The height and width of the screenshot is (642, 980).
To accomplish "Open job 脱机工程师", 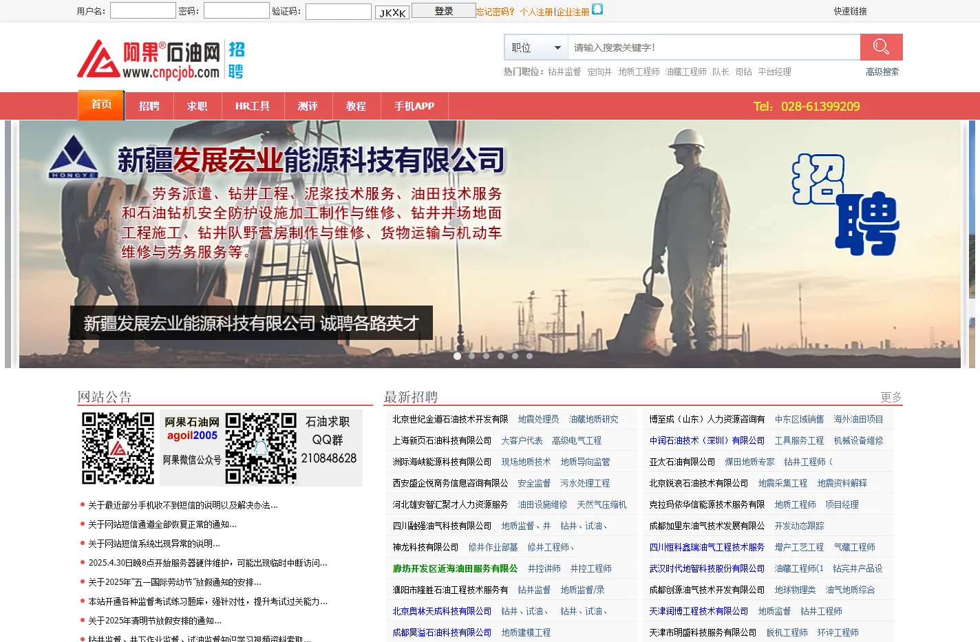I will click(787, 632).
